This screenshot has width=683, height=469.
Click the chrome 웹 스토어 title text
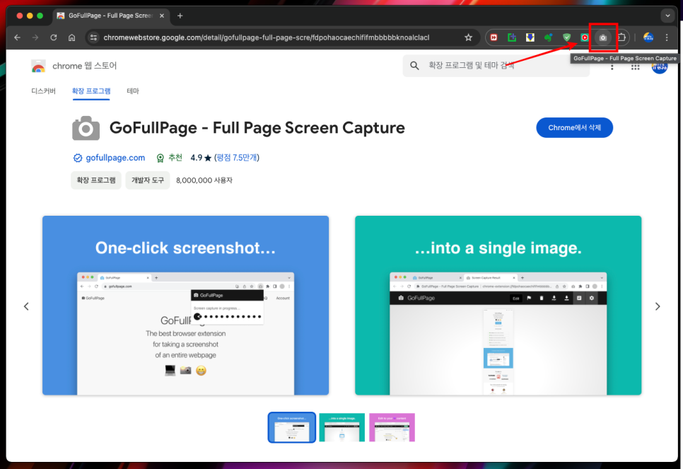pos(85,66)
